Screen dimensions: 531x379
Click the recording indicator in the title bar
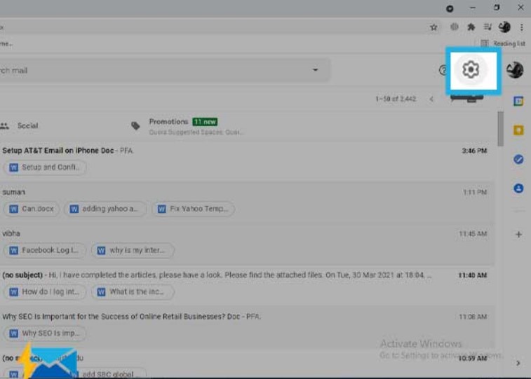450,9
